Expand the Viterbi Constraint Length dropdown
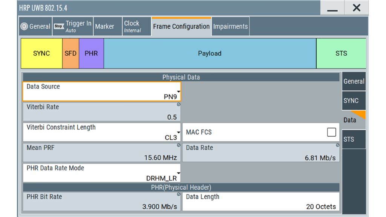This screenshot has height=217, width=386. 102,132
